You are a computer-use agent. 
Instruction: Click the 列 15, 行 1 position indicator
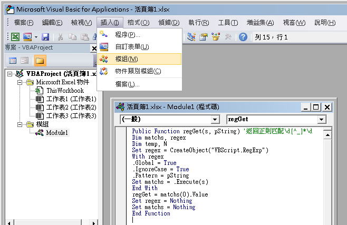pyautogui.click(x=271, y=37)
